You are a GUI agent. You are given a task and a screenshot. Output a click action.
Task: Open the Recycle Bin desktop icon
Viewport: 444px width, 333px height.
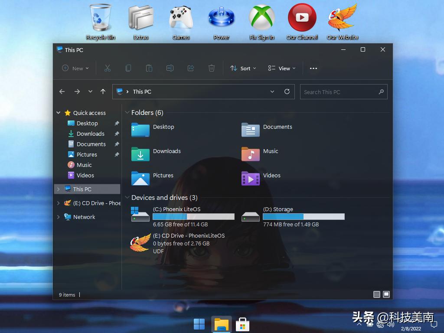click(100, 17)
